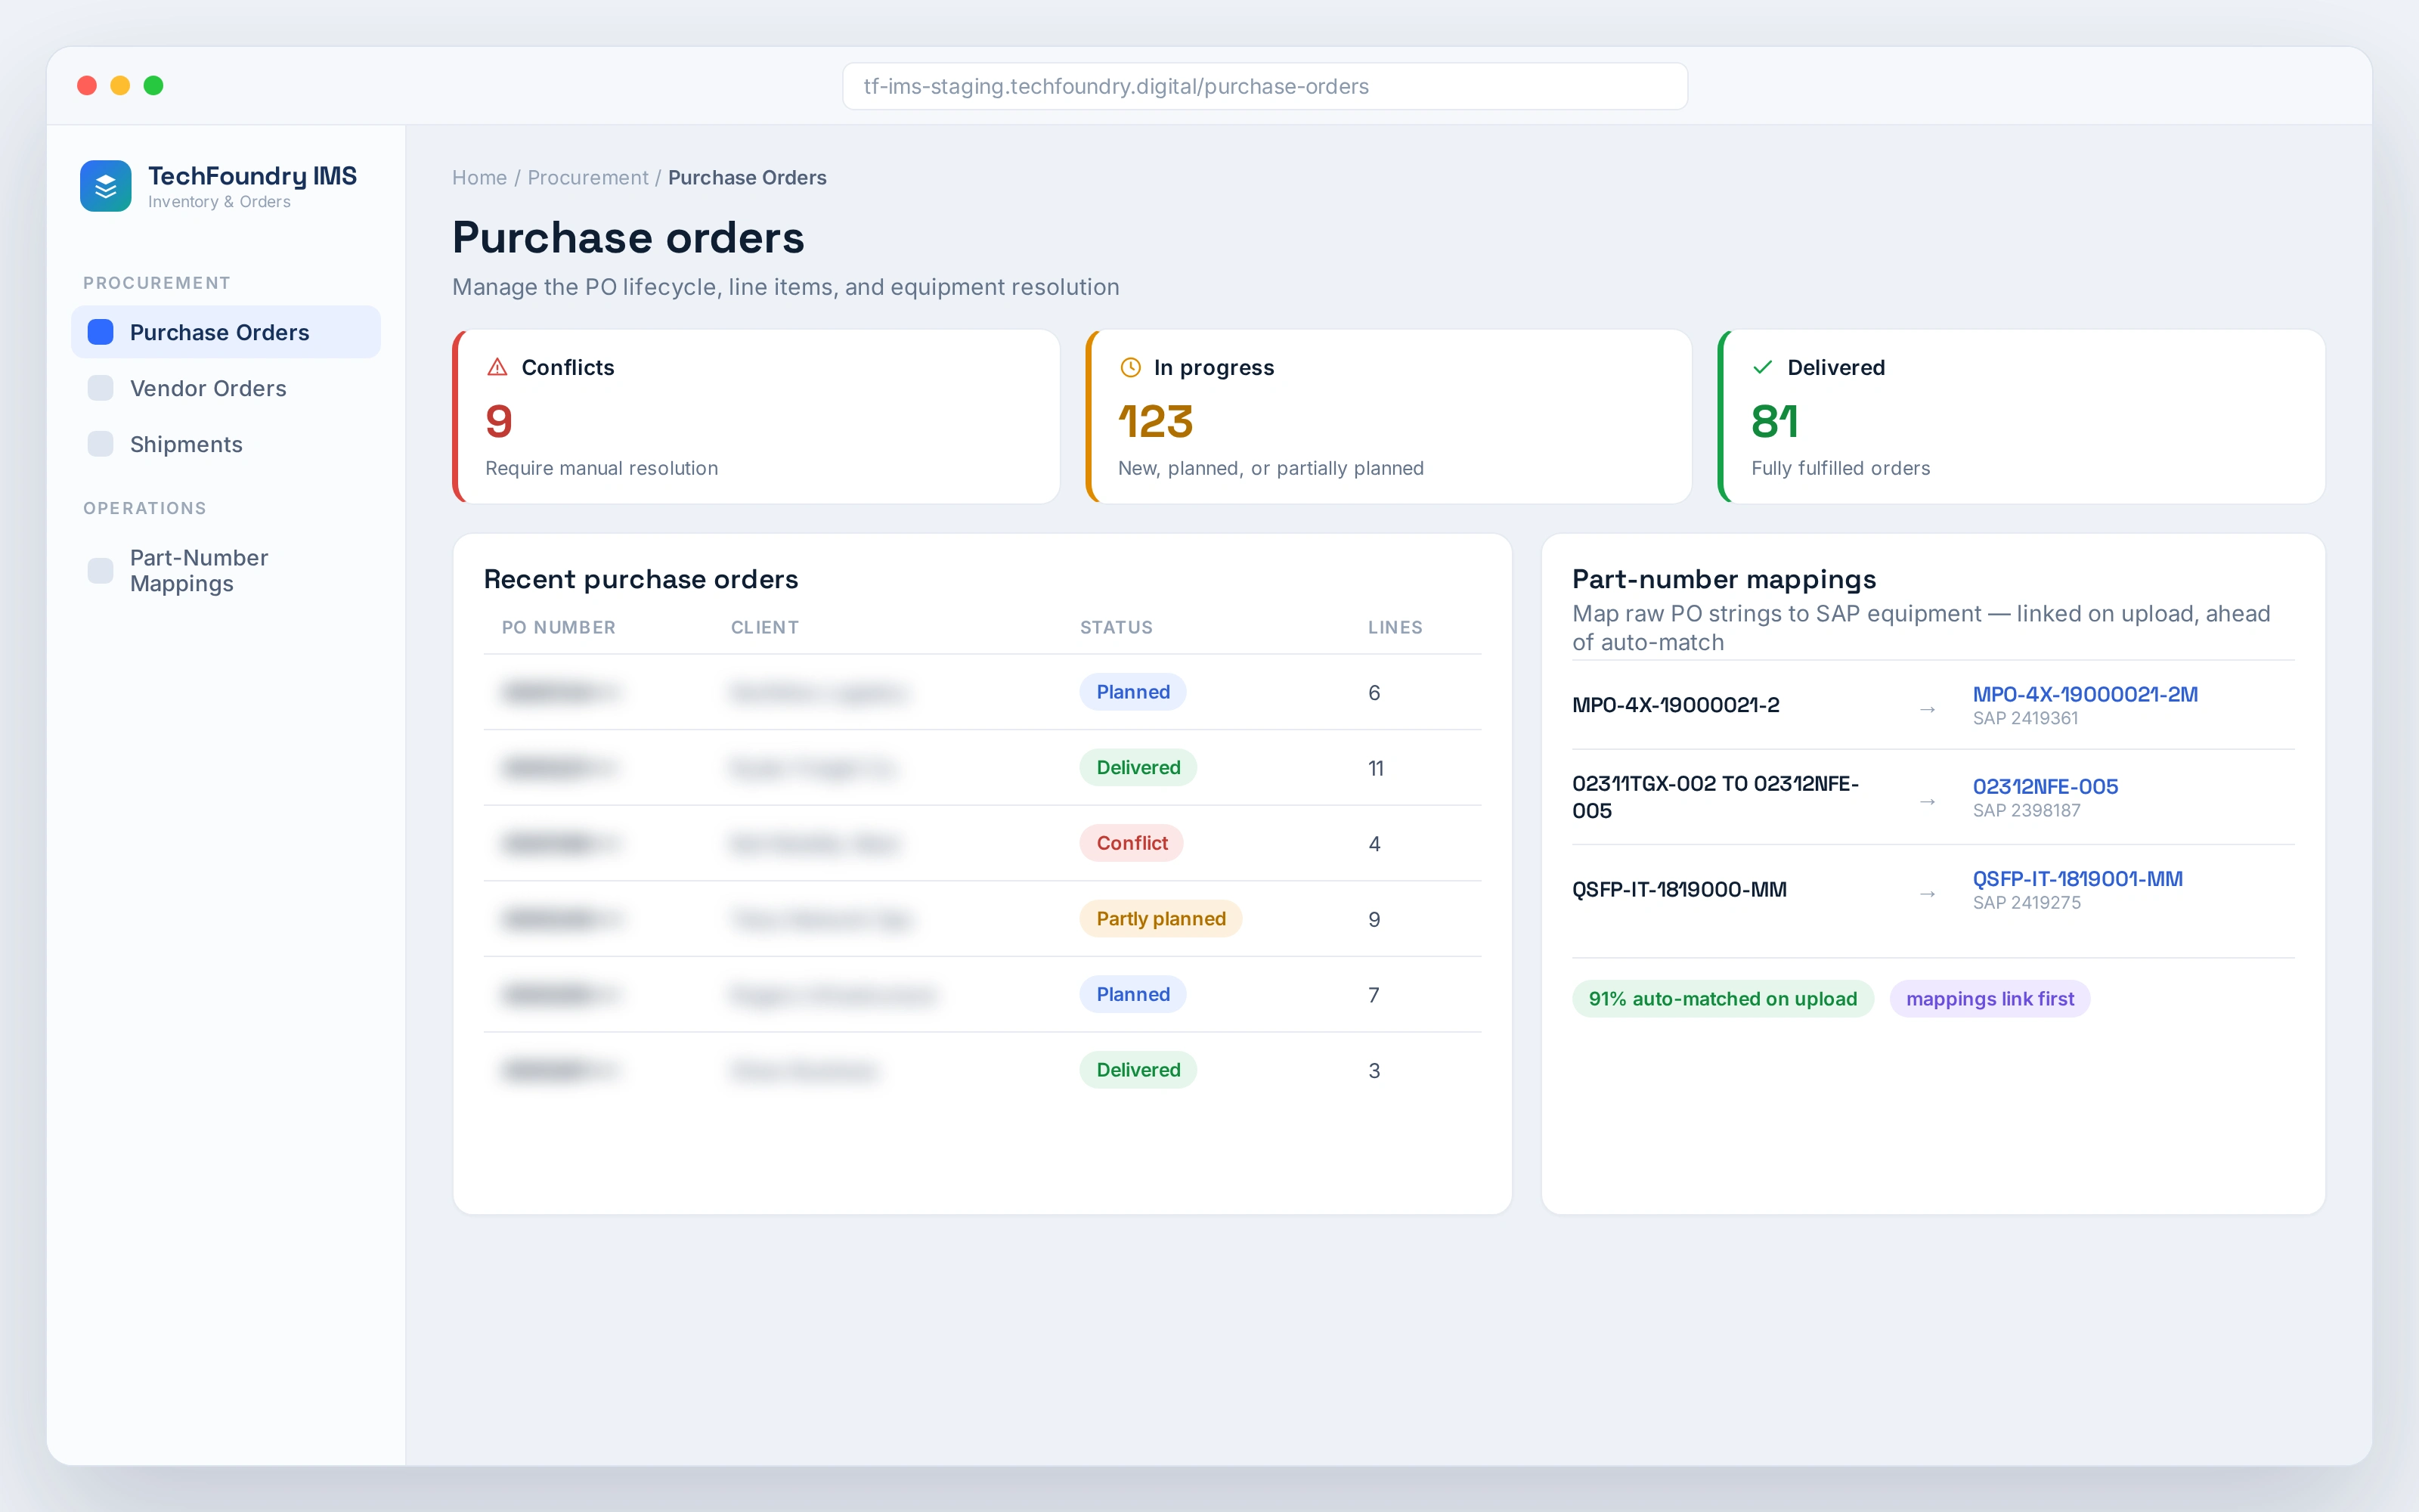
Task: Click the 'Fully fulfilled orders' caption
Action: click(1840, 468)
